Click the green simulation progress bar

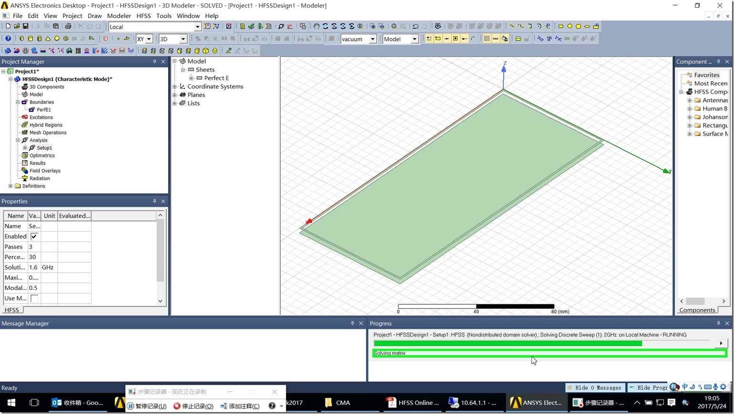click(508, 343)
